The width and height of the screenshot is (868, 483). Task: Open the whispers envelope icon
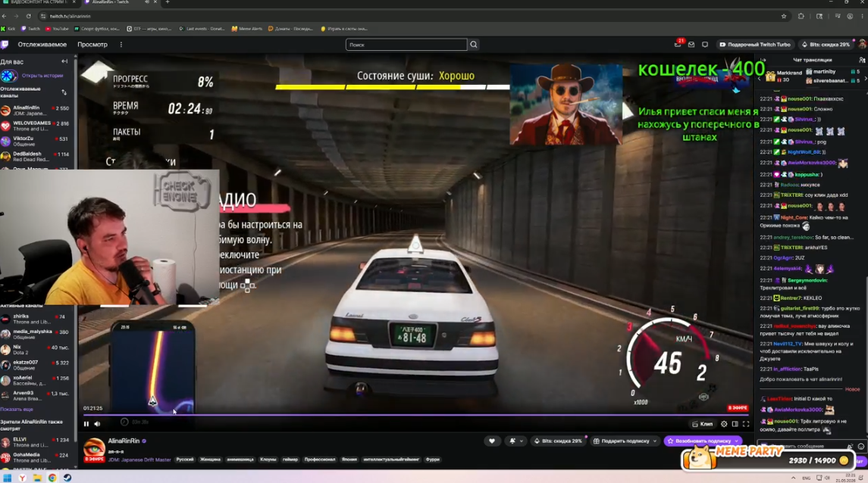(x=691, y=45)
